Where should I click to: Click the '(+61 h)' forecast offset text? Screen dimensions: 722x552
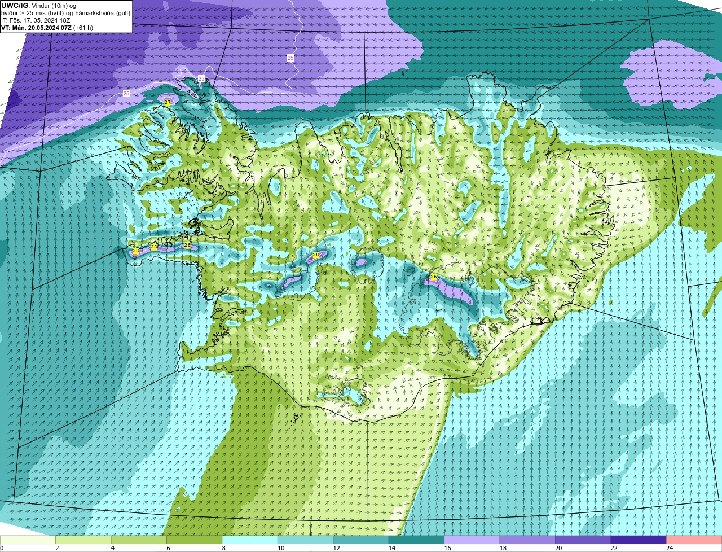83,28
